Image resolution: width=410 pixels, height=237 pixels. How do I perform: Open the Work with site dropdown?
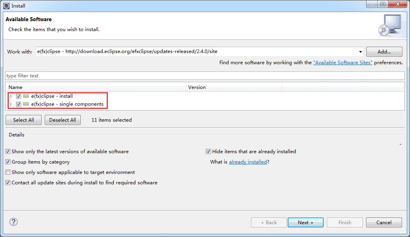pyautogui.click(x=360, y=52)
